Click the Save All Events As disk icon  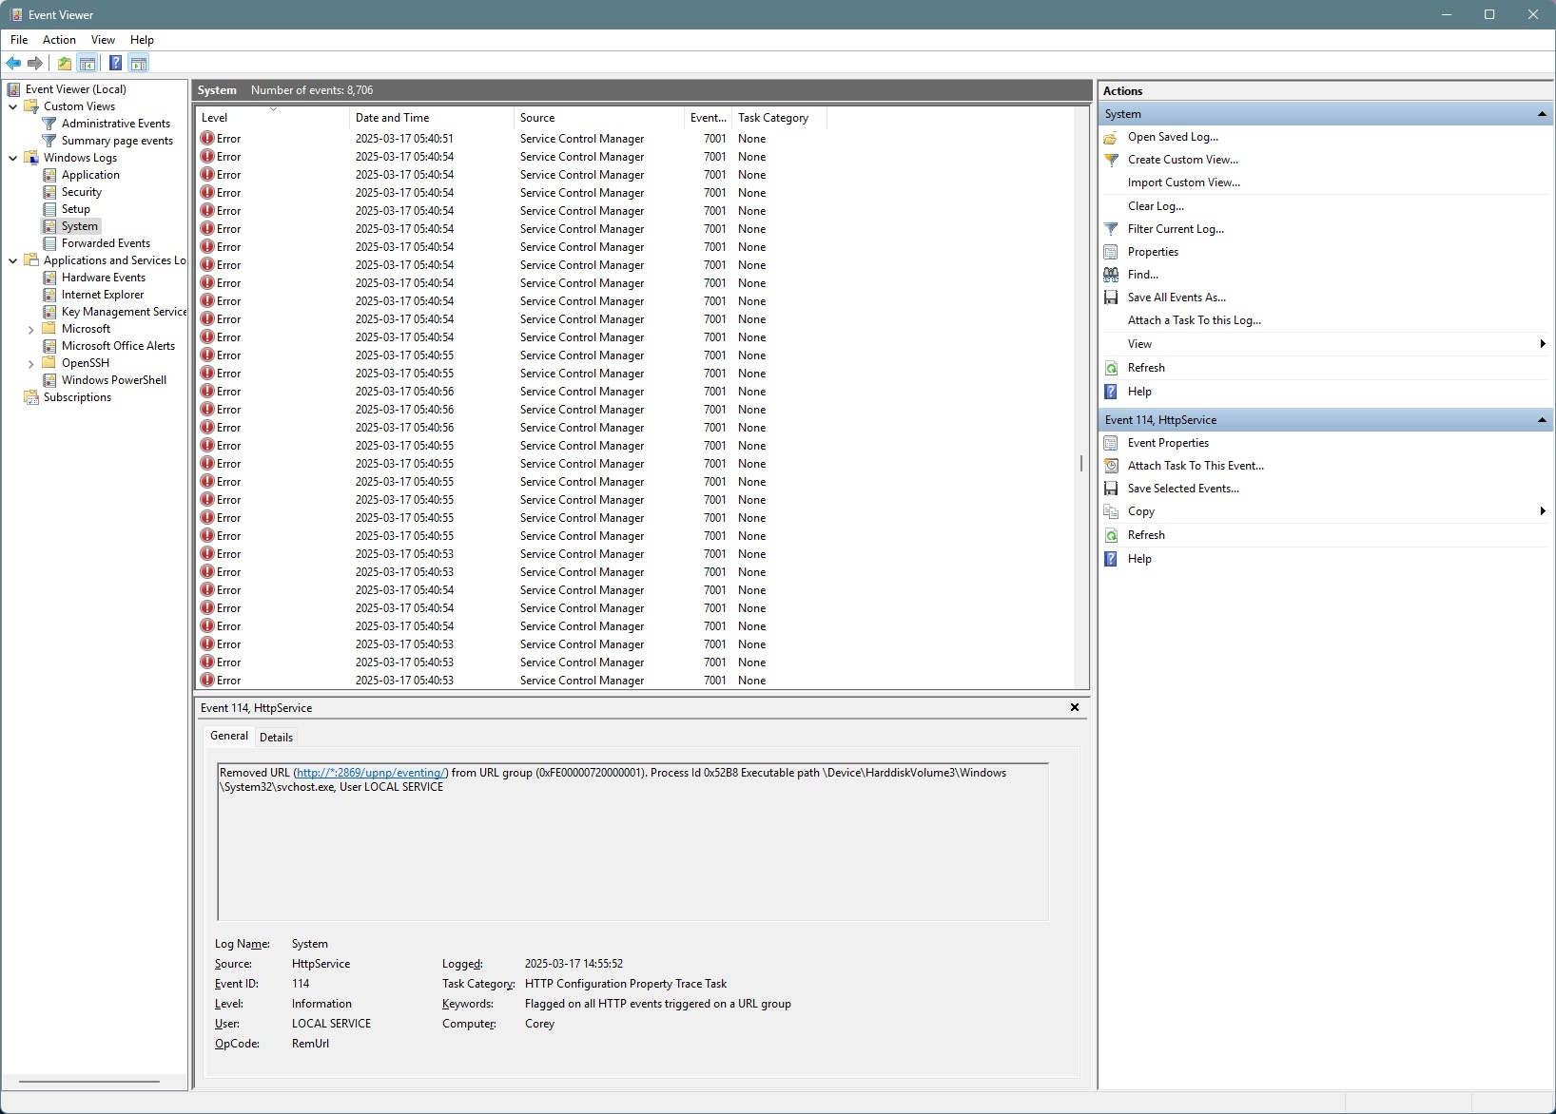(1111, 298)
